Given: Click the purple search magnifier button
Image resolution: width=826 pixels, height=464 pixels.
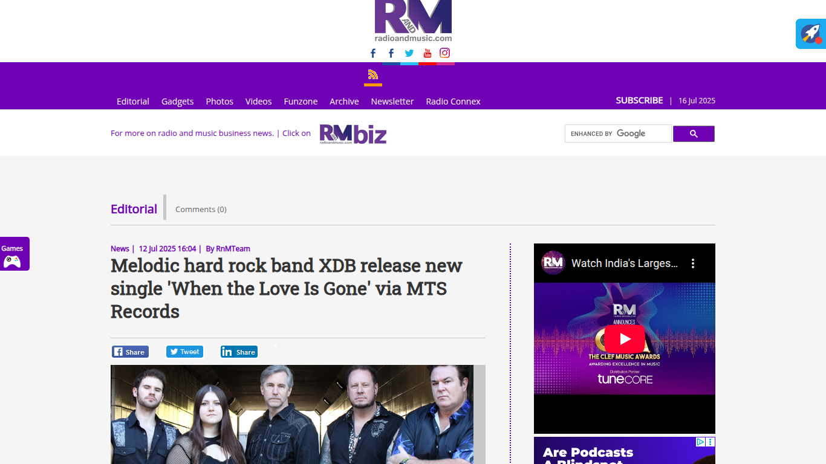Looking at the screenshot, I should click(x=694, y=134).
